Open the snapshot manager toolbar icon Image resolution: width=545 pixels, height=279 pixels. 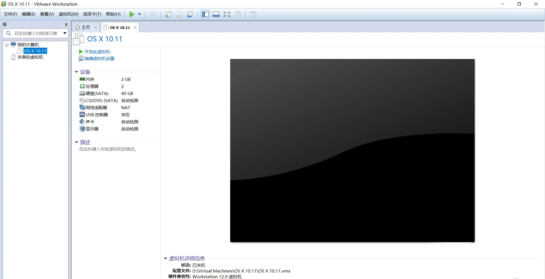pos(190,14)
